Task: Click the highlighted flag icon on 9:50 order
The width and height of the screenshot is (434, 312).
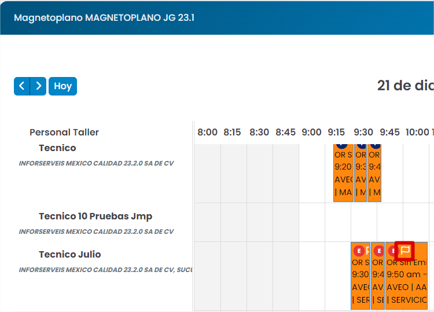Action: pos(404,251)
